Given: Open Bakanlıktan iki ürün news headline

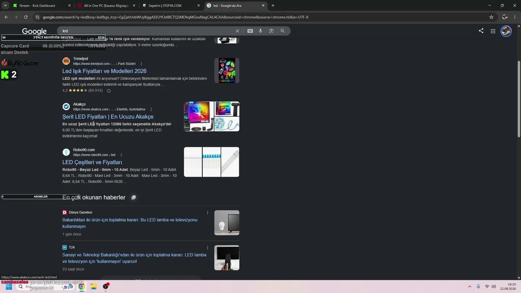Looking at the screenshot, I should click(130, 223).
